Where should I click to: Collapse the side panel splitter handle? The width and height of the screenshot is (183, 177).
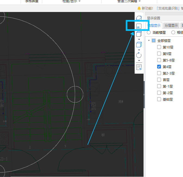(144, 95)
